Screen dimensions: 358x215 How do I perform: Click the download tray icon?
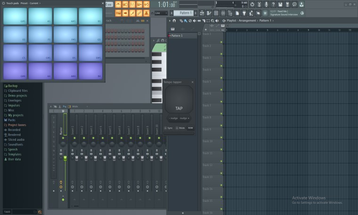301,4
